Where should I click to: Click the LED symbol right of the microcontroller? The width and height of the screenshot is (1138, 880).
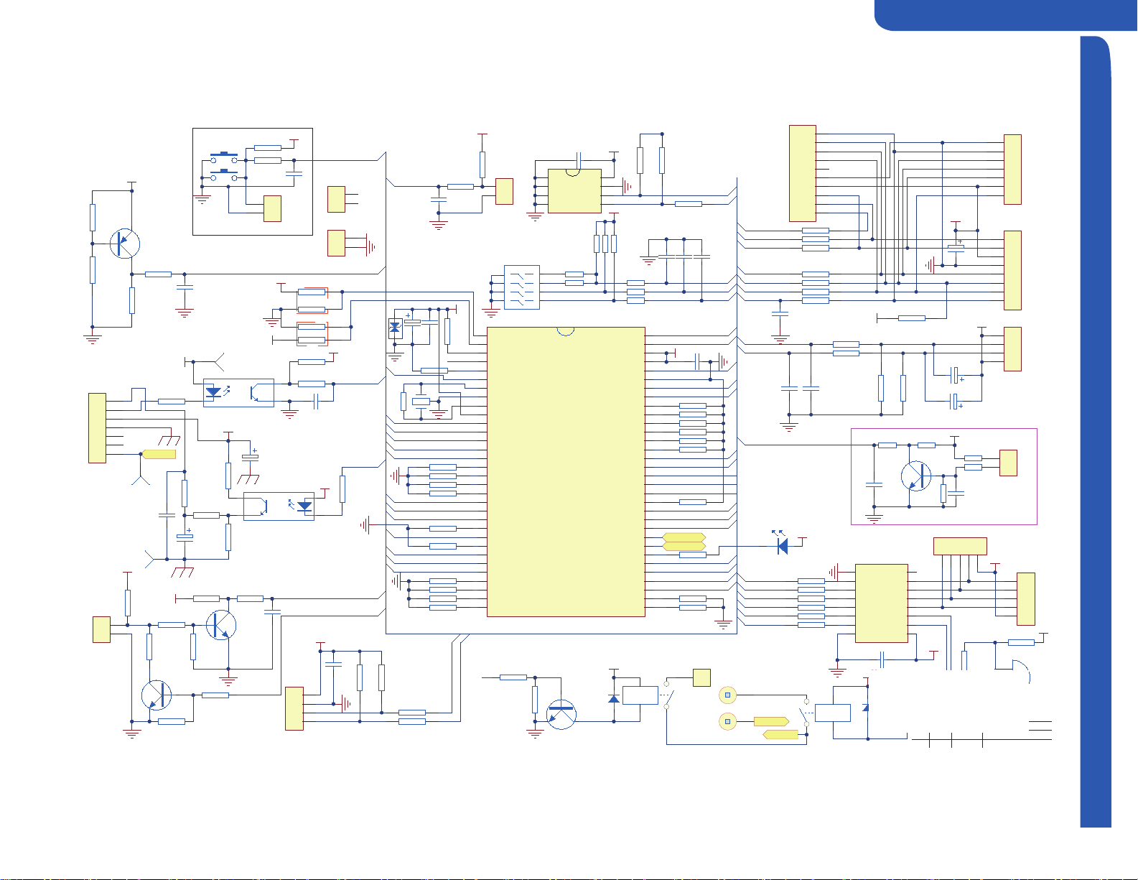[x=782, y=546]
